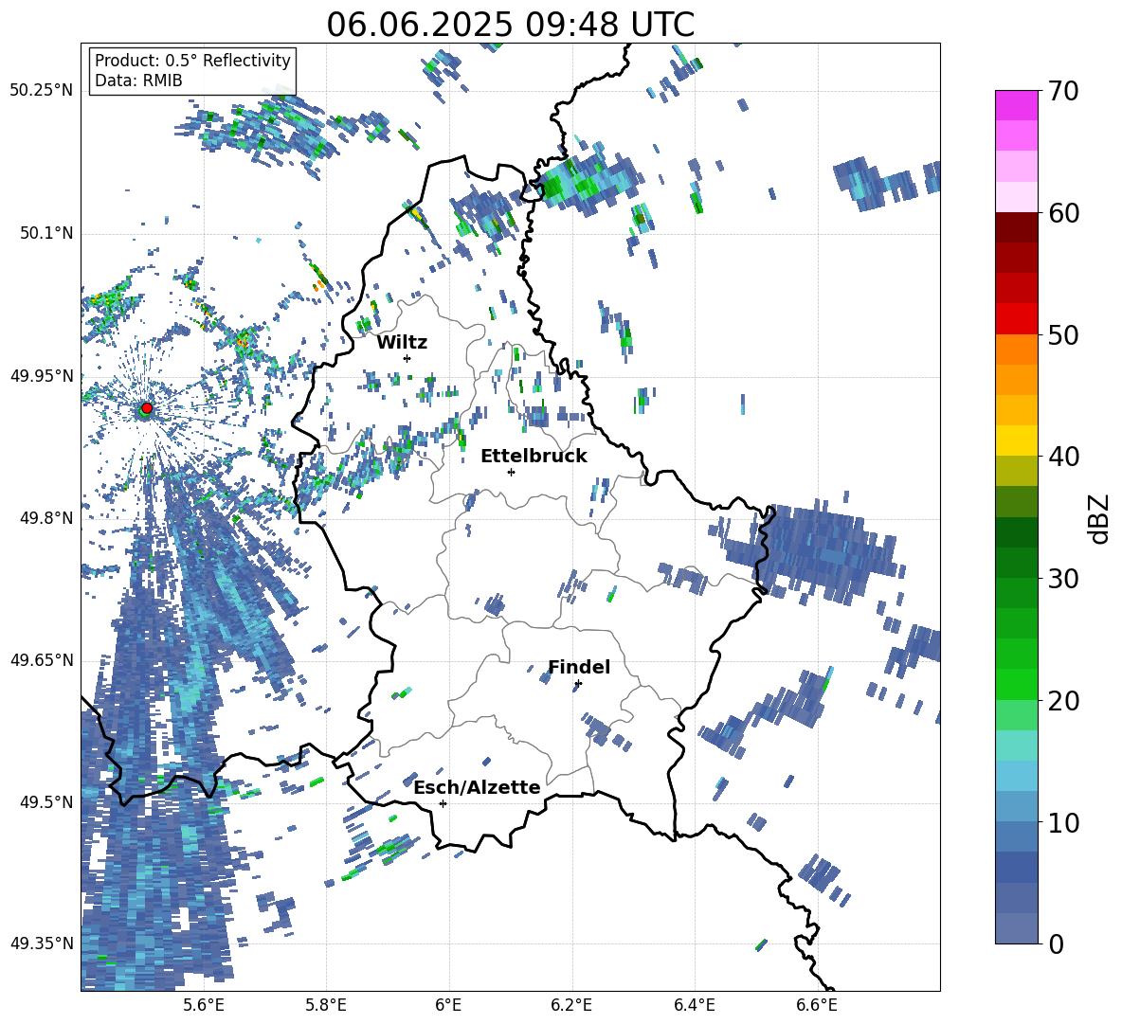Click the 5.8°E longitude label

[x=326, y=1005]
